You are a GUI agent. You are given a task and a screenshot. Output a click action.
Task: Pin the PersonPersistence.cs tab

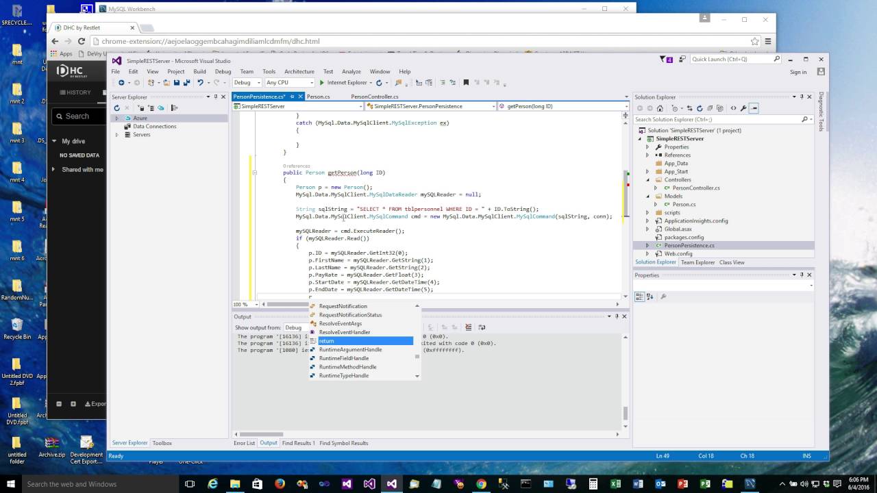tap(292, 97)
